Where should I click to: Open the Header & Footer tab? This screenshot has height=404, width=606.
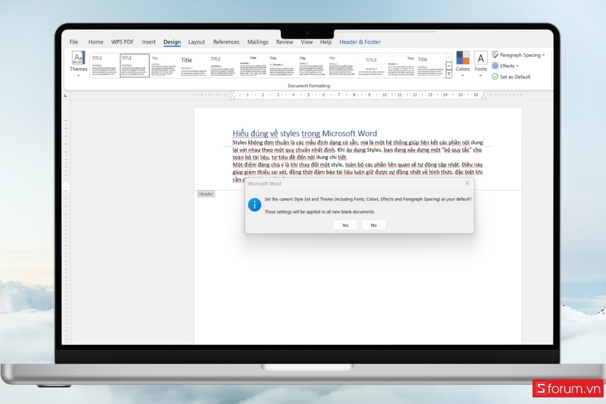tap(360, 42)
